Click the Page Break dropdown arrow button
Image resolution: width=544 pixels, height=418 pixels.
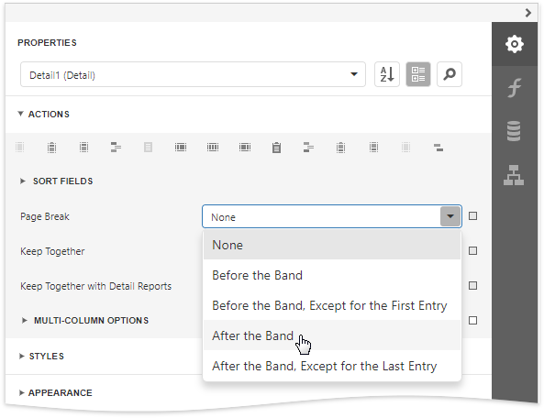[450, 216]
